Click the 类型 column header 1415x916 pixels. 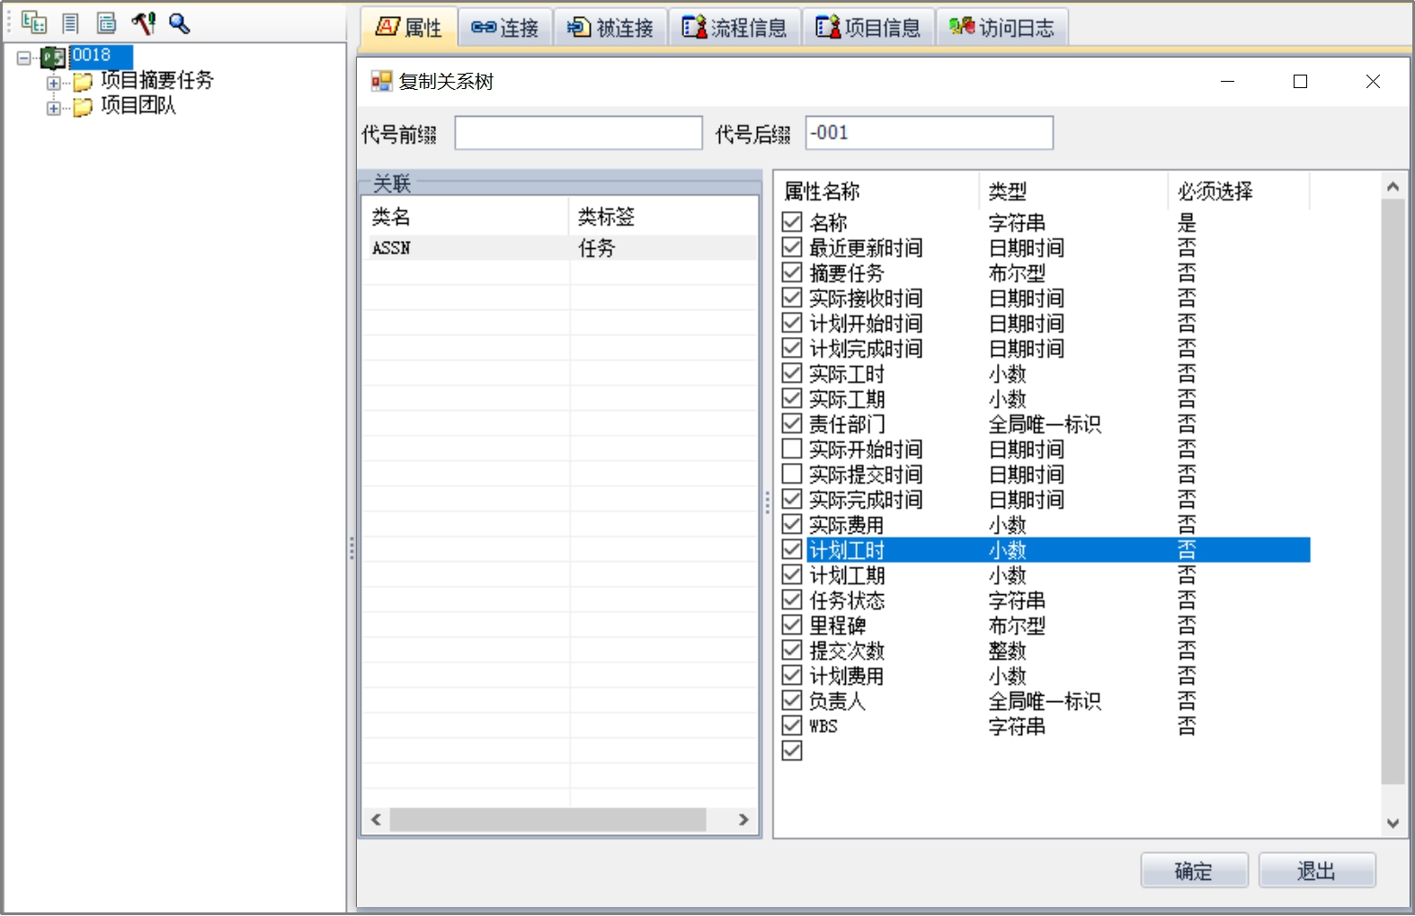1073,191
